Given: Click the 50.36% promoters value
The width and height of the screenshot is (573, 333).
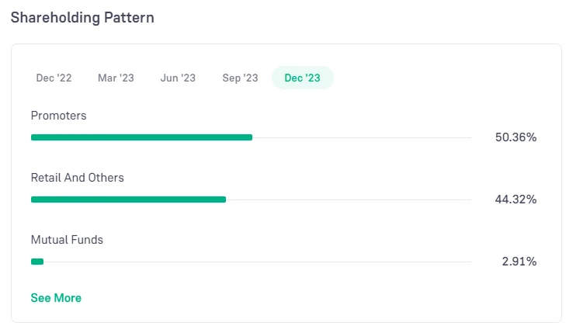Looking at the screenshot, I should coord(516,137).
